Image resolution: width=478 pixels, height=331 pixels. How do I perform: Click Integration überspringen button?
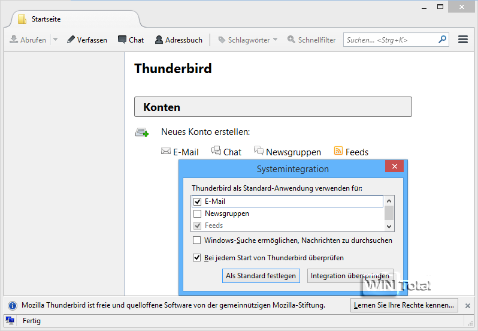click(350, 276)
